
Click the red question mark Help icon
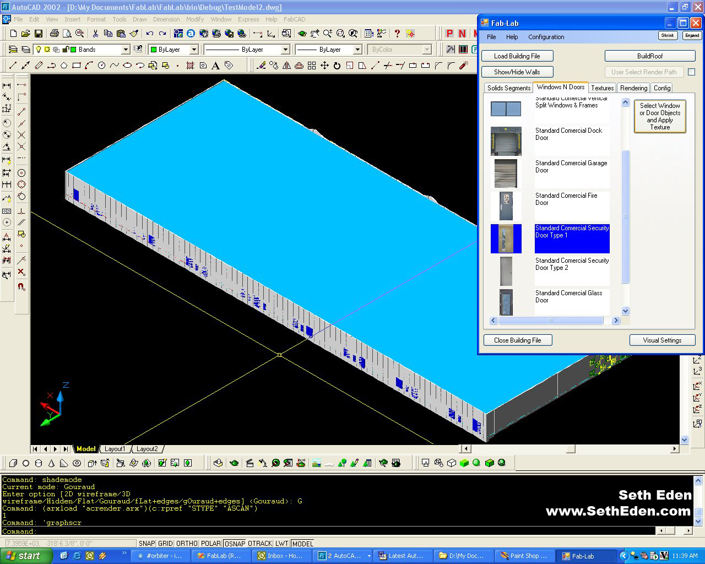[x=397, y=34]
